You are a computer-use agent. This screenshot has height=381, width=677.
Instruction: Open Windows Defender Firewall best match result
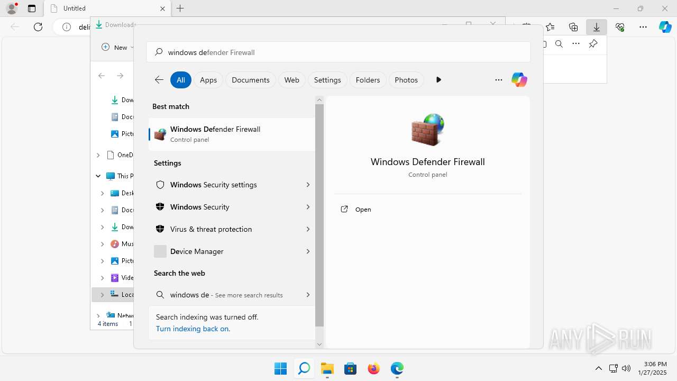click(232, 134)
